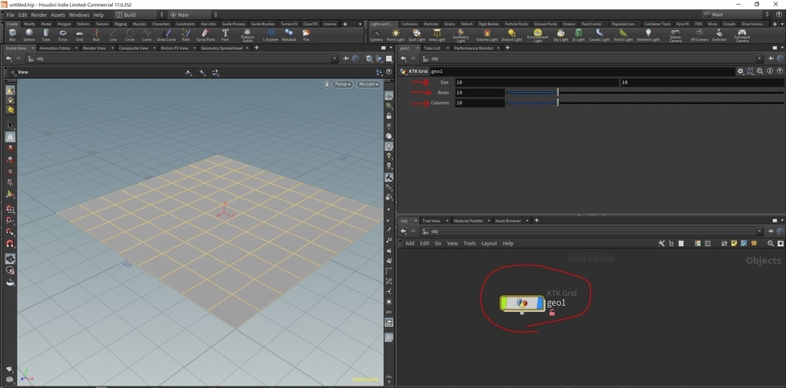786x388 pixels.
Task: Toggle geo1 node selectable flag
Action: (504, 303)
